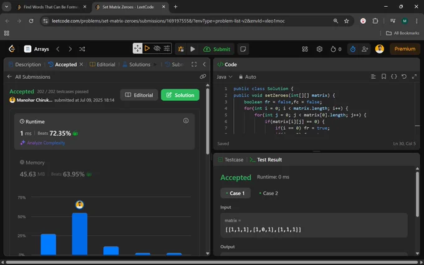424x265 pixels.
Task: Switch to the Testcase tab
Action: (231, 160)
